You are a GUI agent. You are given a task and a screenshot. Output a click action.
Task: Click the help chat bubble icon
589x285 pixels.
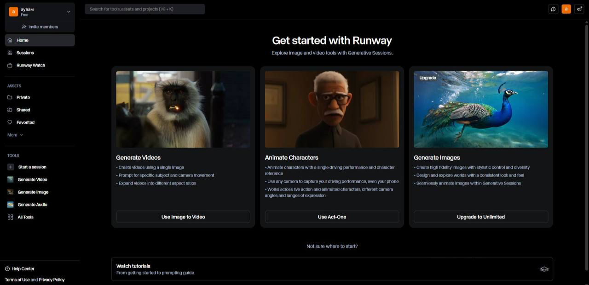pyautogui.click(x=554, y=9)
